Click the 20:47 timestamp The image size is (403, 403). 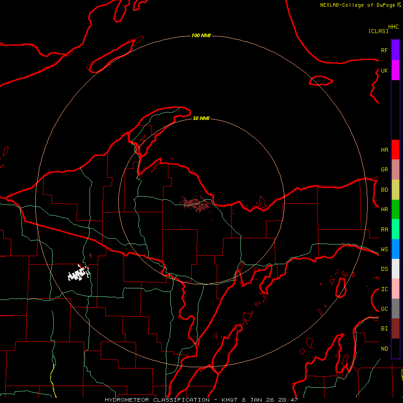288,400
